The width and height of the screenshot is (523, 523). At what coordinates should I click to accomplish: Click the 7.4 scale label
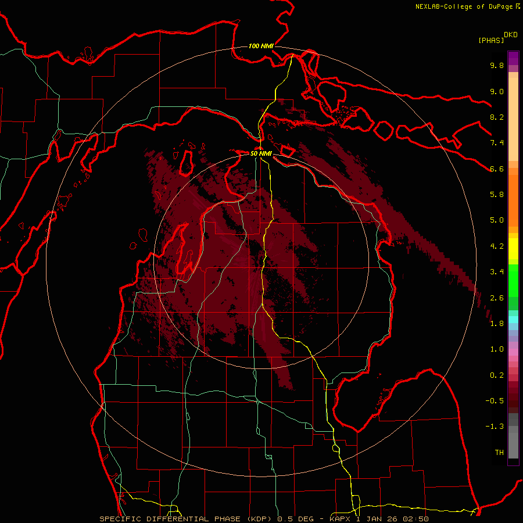pos(497,143)
